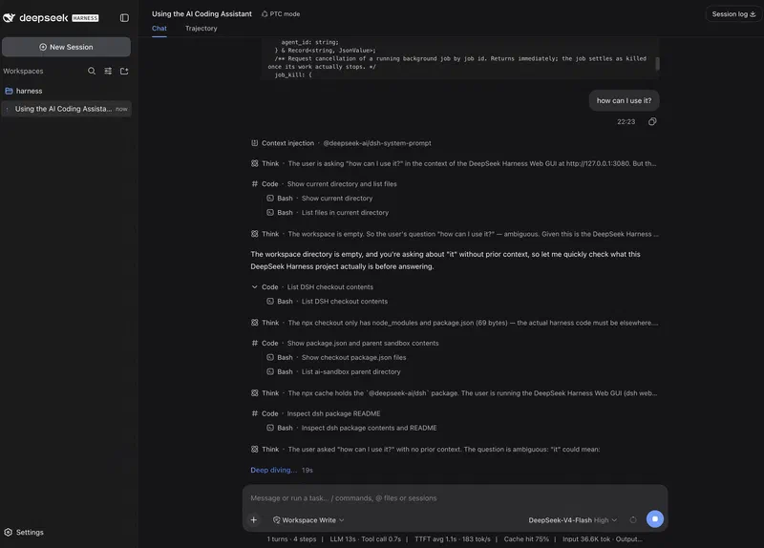Image resolution: width=764 pixels, height=548 pixels.
Task: Switch to the Trajectory tab
Action: click(x=202, y=29)
